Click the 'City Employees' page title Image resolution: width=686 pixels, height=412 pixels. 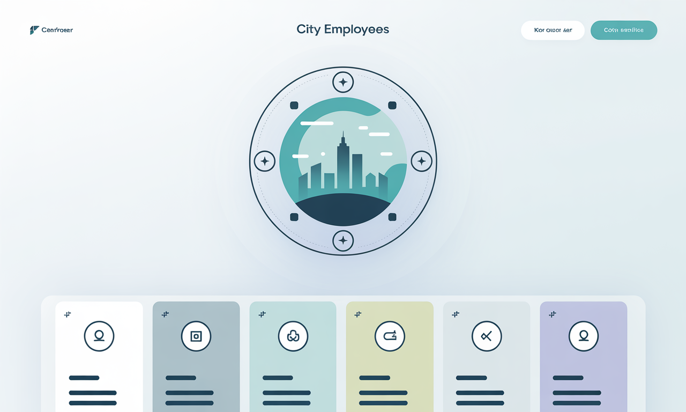(x=343, y=30)
